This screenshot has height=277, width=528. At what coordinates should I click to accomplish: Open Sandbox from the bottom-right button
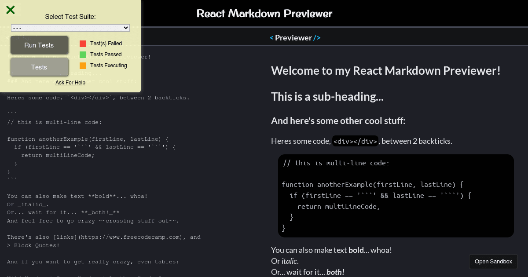[x=493, y=261]
